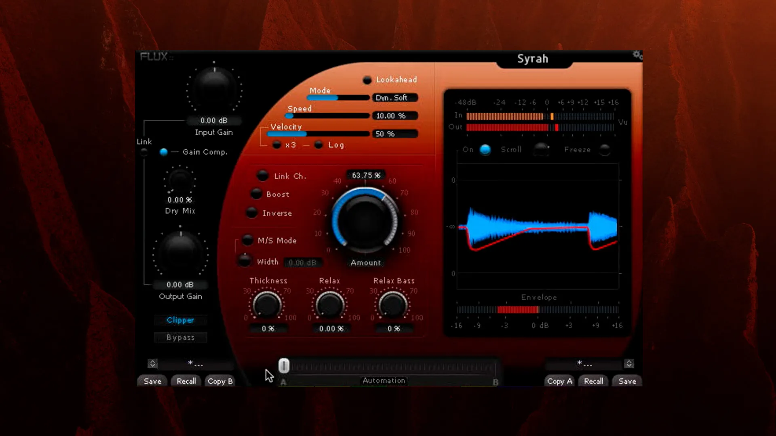Toggle the Lookahead switch

click(367, 80)
